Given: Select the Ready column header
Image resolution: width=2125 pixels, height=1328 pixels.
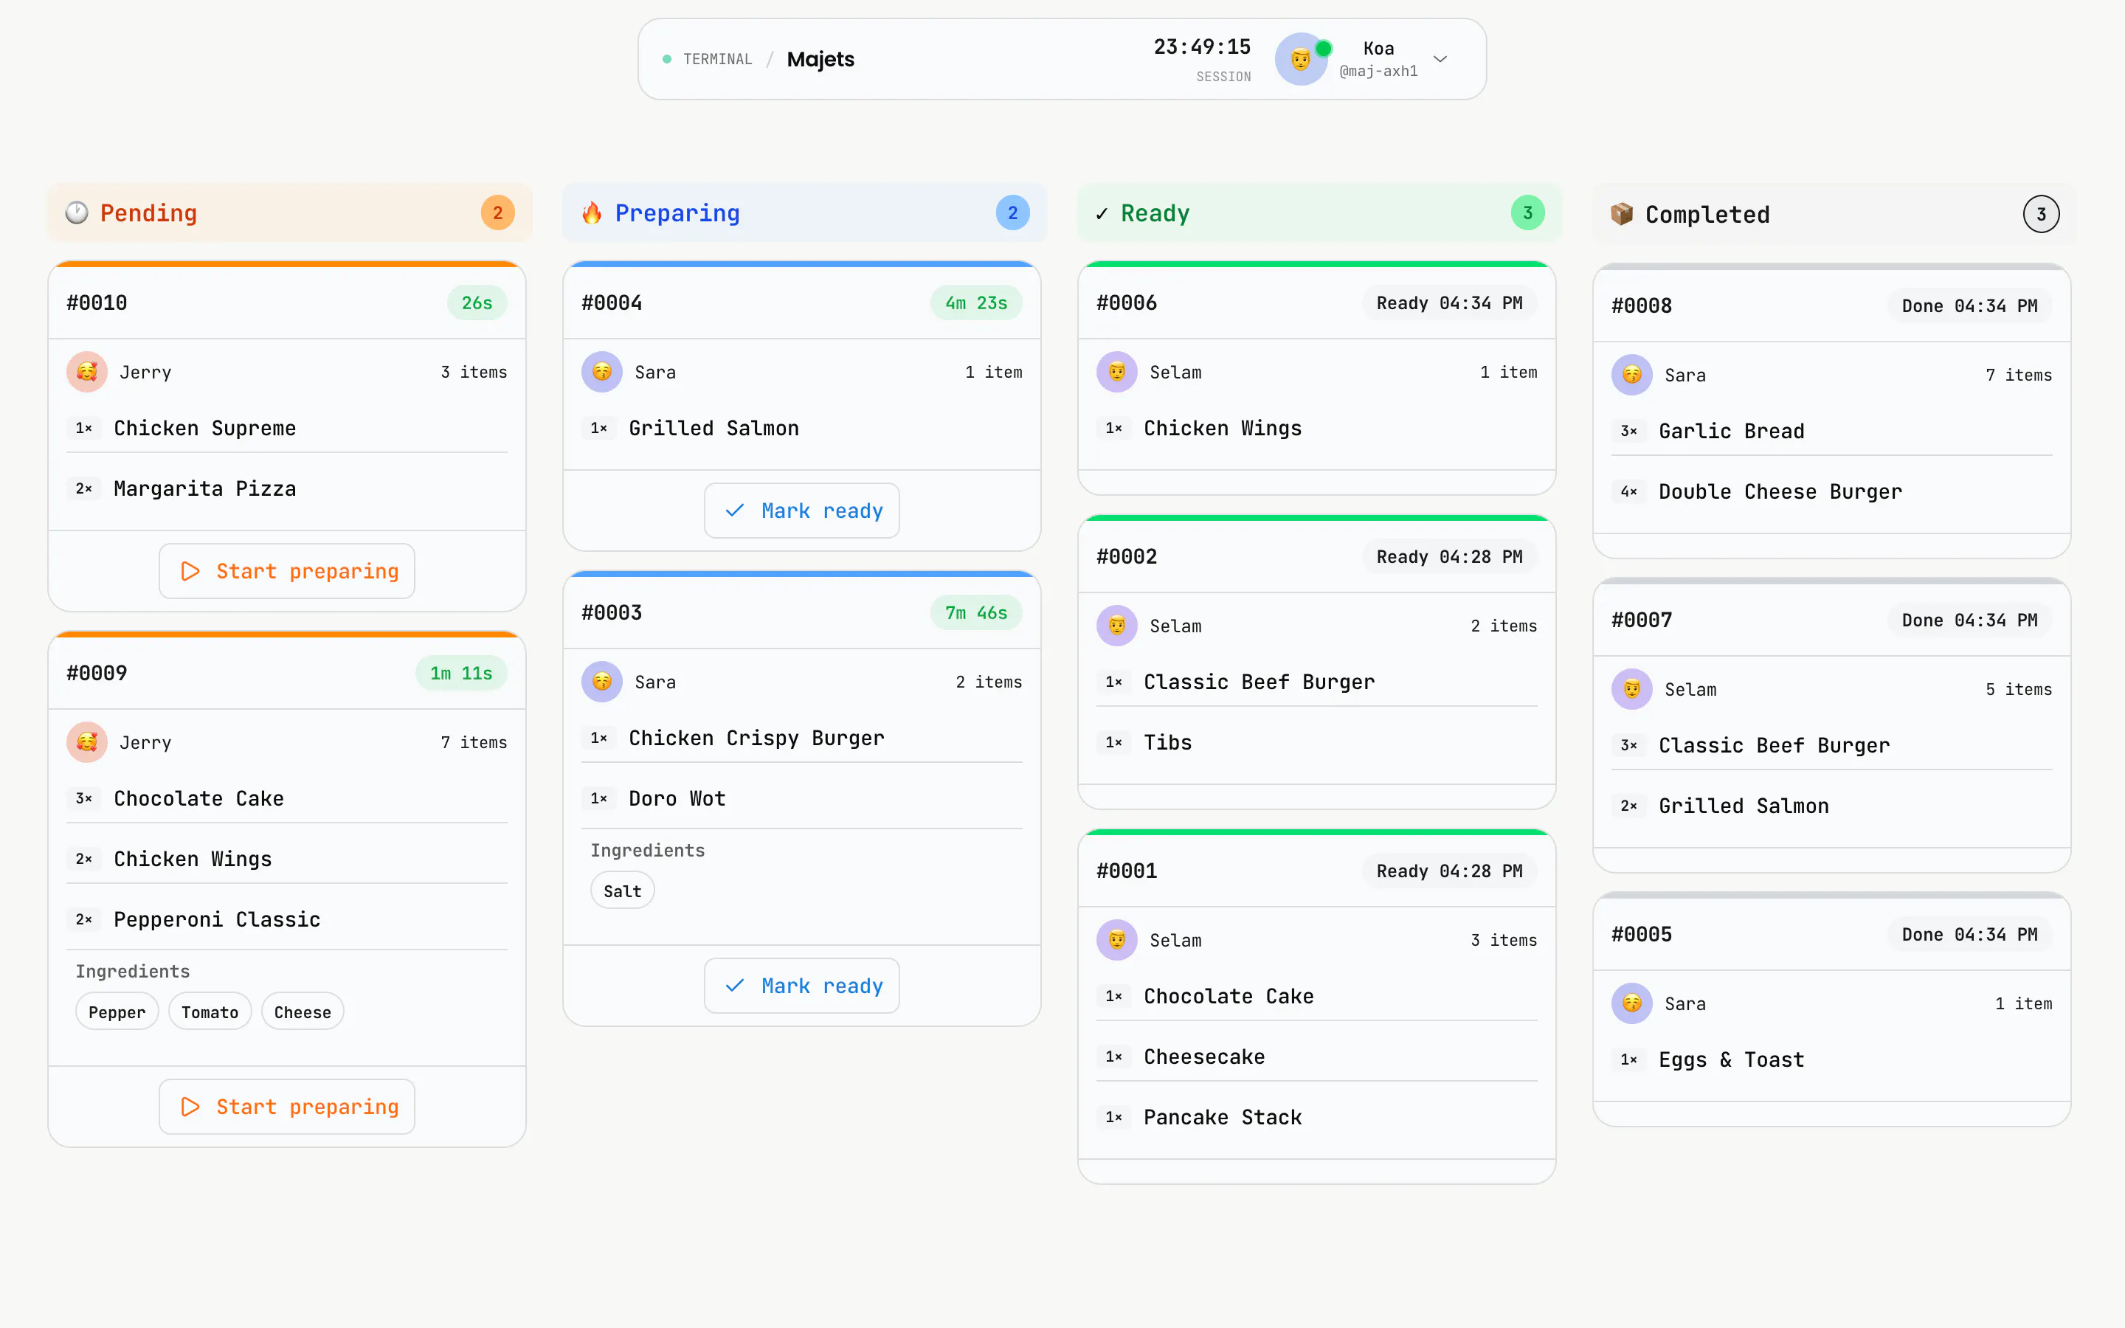Looking at the screenshot, I should (x=1320, y=212).
